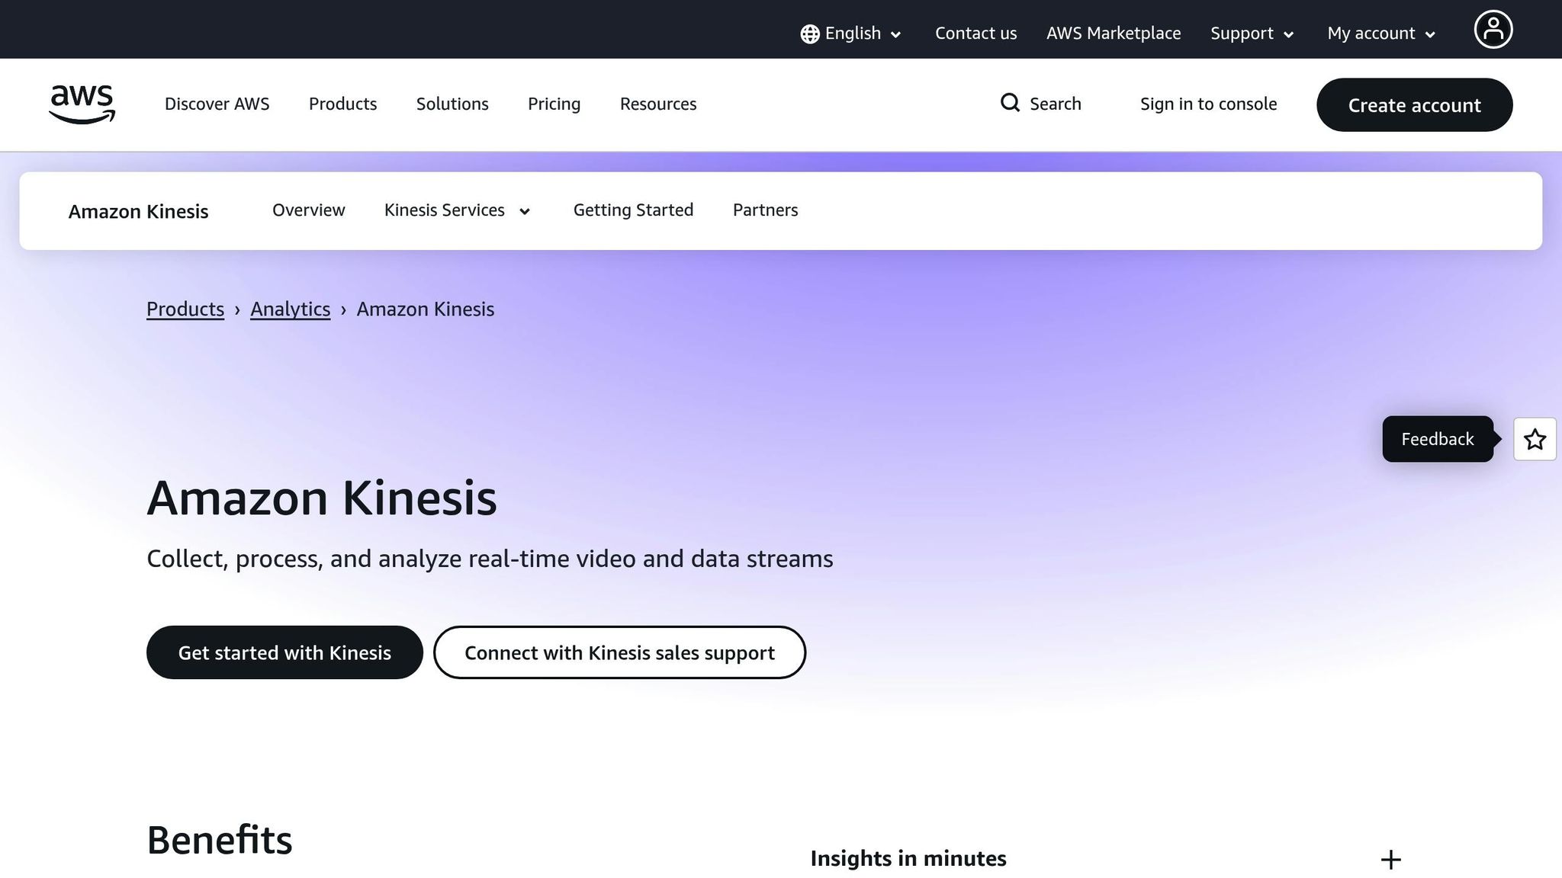
Task: Click the AWS logo
Action: (x=82, y=104)
